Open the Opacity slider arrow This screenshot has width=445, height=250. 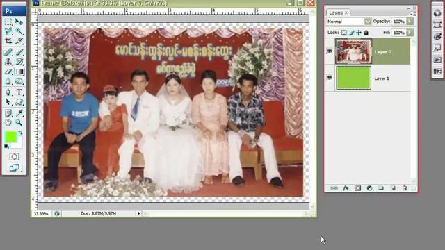point(410,22)
